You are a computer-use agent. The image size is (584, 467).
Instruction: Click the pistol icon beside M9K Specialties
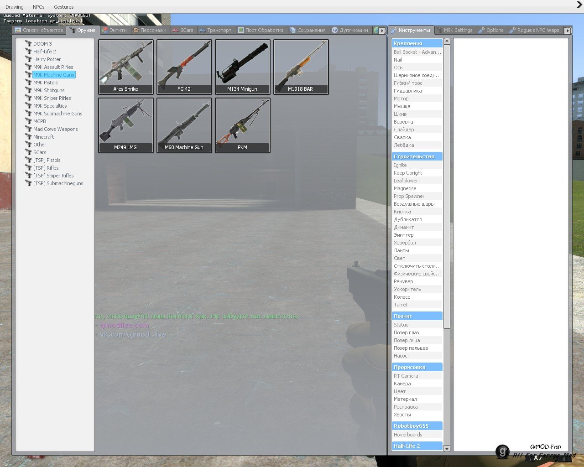28,106
